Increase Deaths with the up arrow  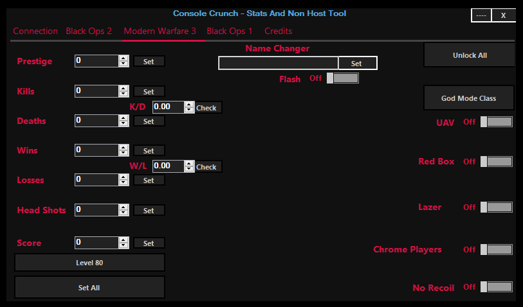coord(124,118)
